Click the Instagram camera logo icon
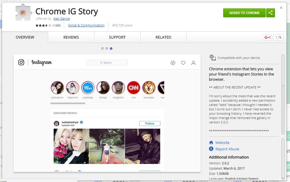 pyautogui.click(x=21, y=62)
